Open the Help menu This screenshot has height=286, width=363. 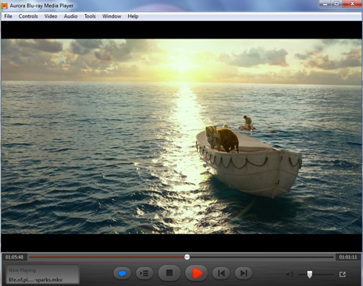click(133, 16)
